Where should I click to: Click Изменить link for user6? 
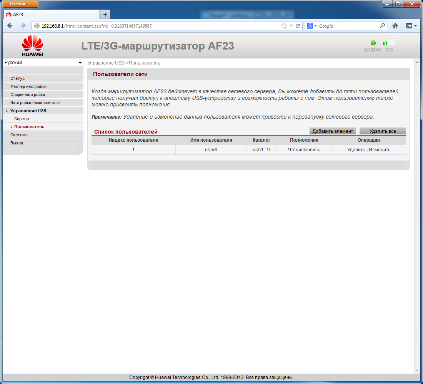[x=380, y=149]
